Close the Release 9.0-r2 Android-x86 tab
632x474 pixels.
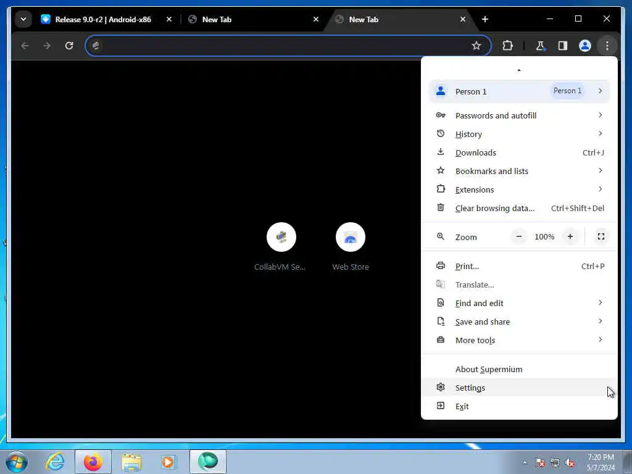pyautogui.click(x=169, y=19)
